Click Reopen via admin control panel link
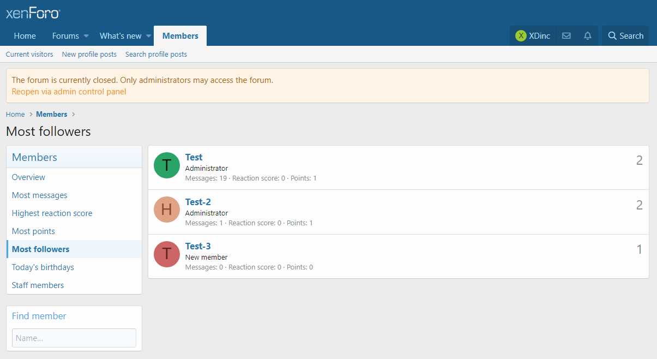 point(69,92)
